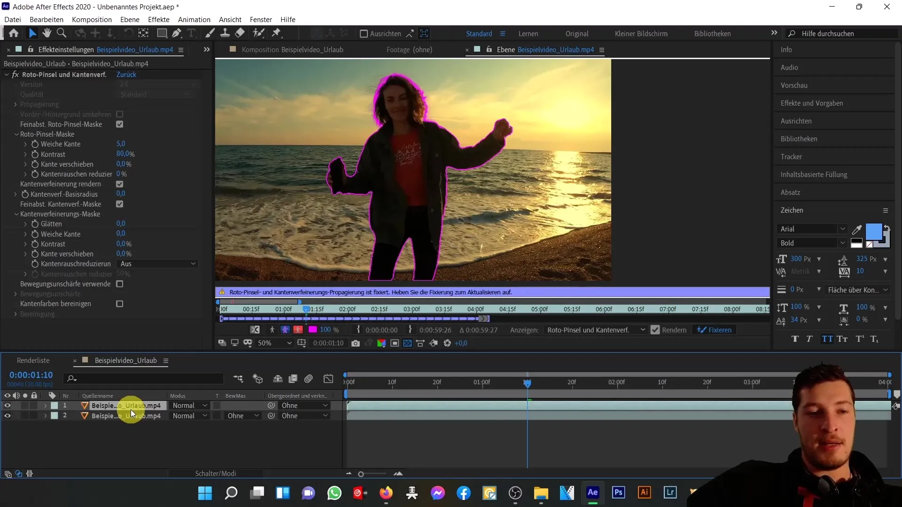Open the Effekte menu
Image resolution: width=902 pixels, height=507 pixels.
(x=159, y=19)
